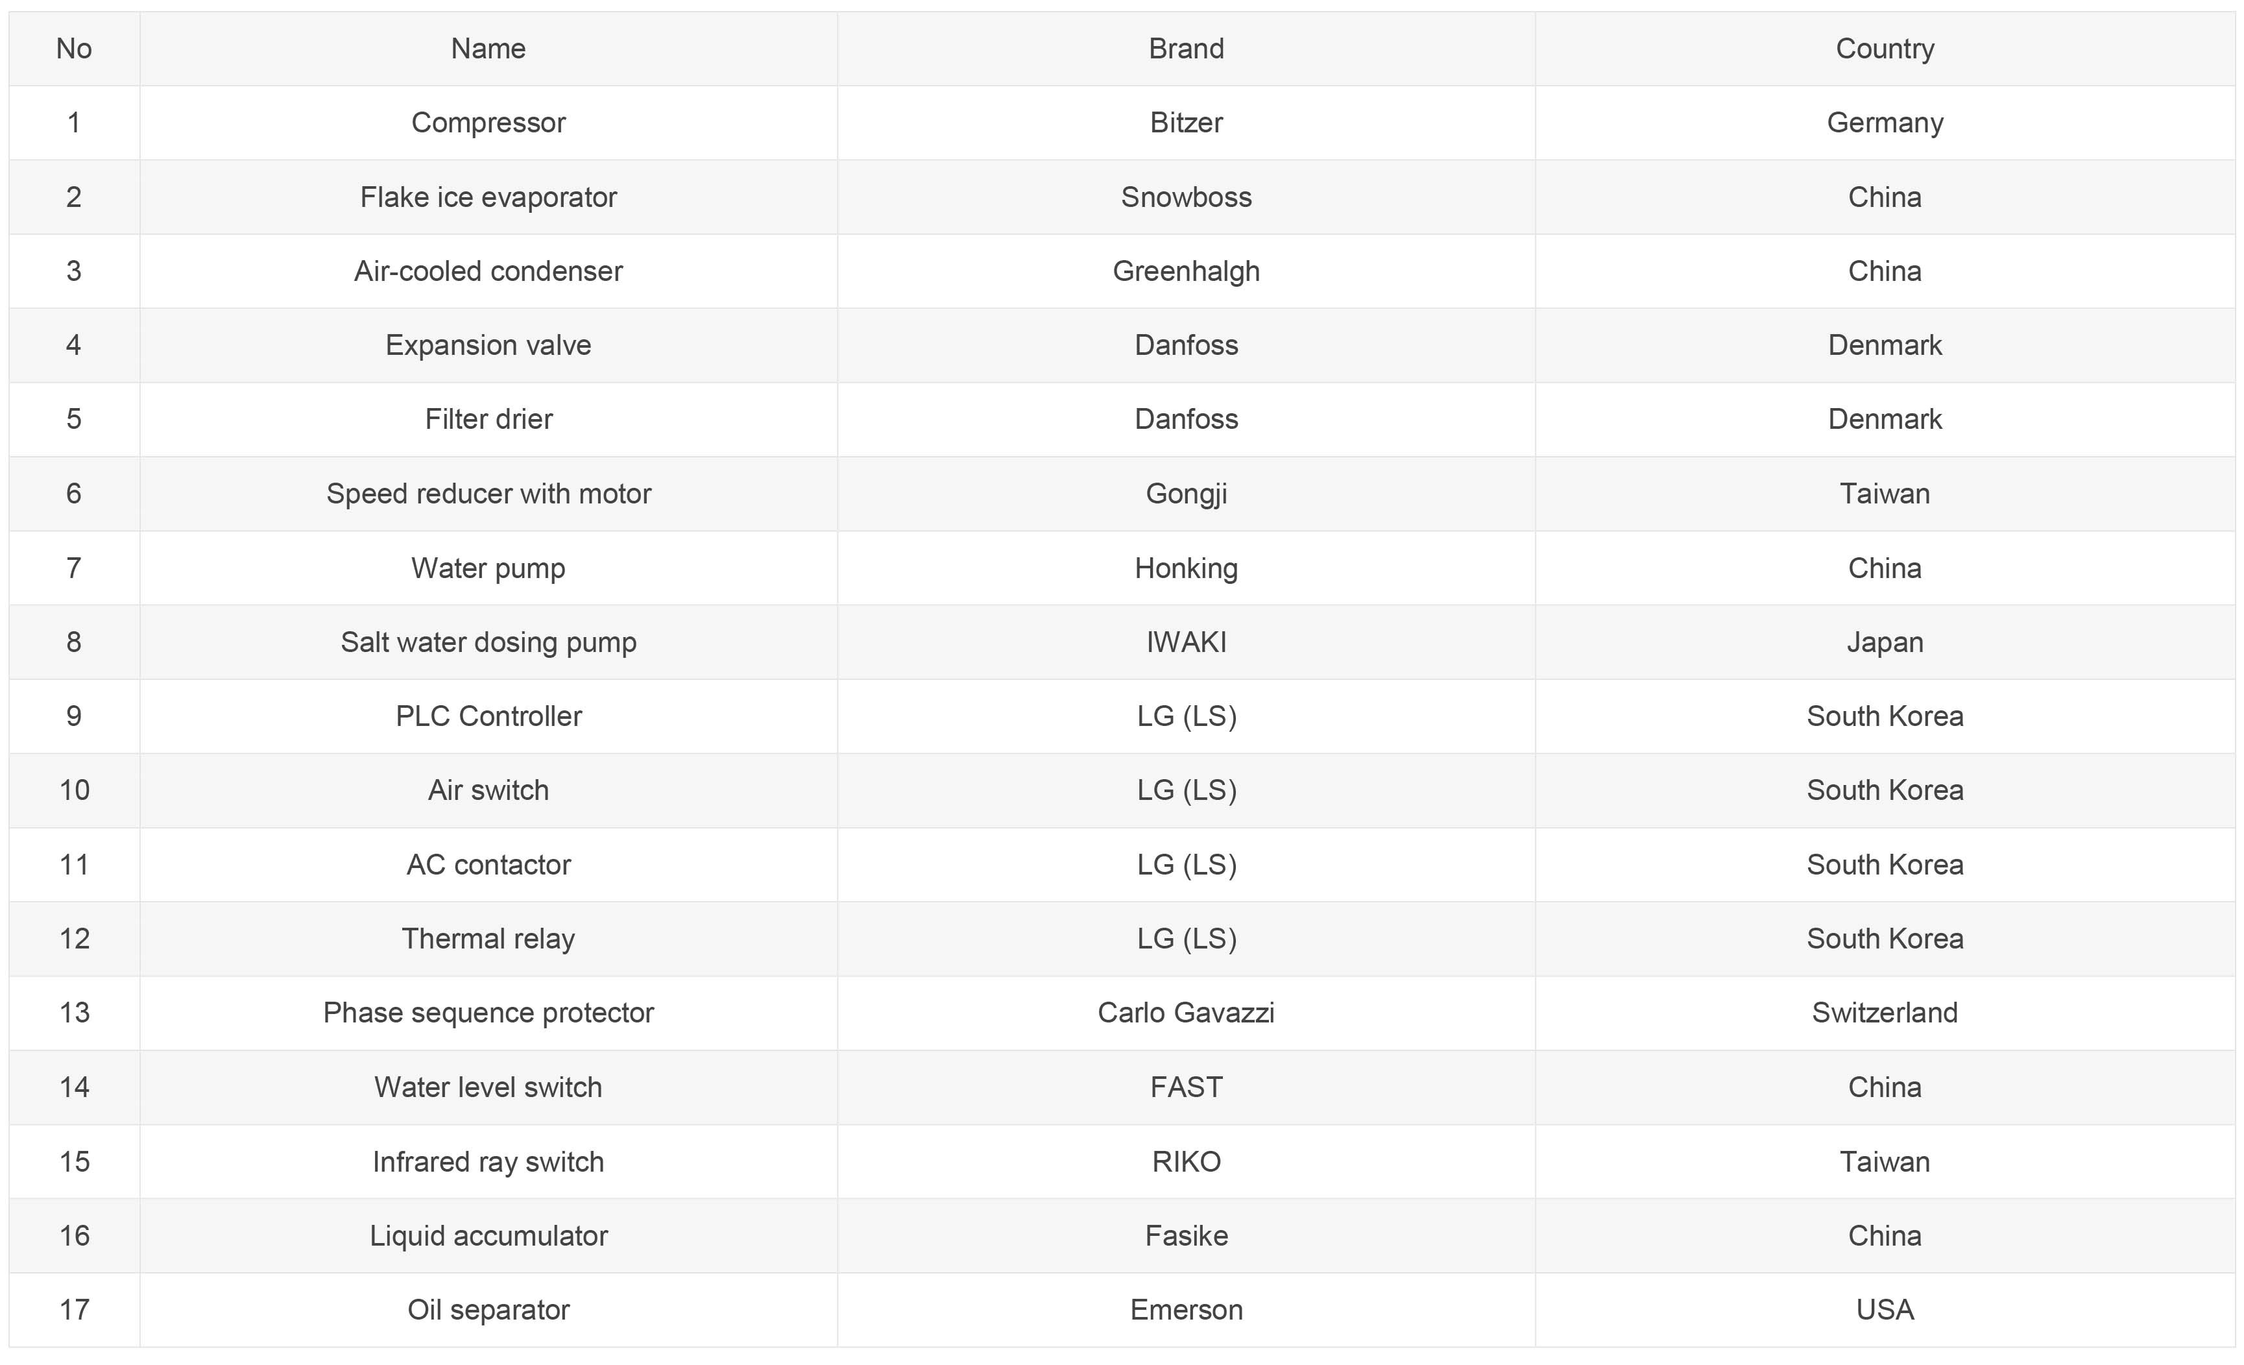Screen dimensions: 2244x1365
Task: Select the Speed reducer with motor cell
Action: tap(488, 494)
